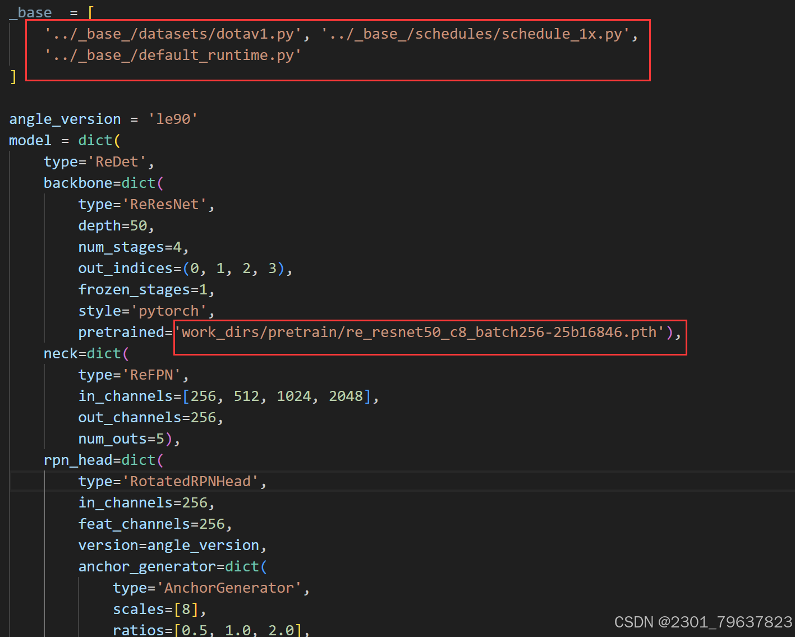Click the 'ReFPN' type string

coord(151,375)
